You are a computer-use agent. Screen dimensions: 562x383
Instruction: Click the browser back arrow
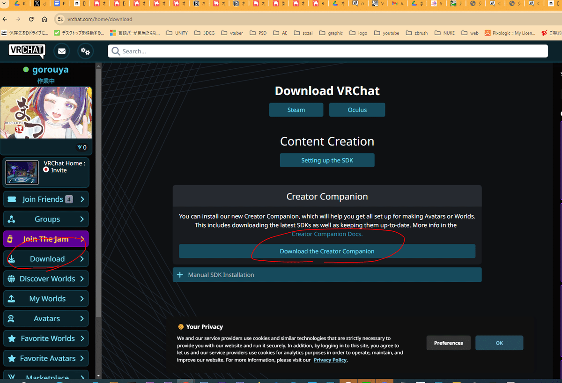point(5,19)
